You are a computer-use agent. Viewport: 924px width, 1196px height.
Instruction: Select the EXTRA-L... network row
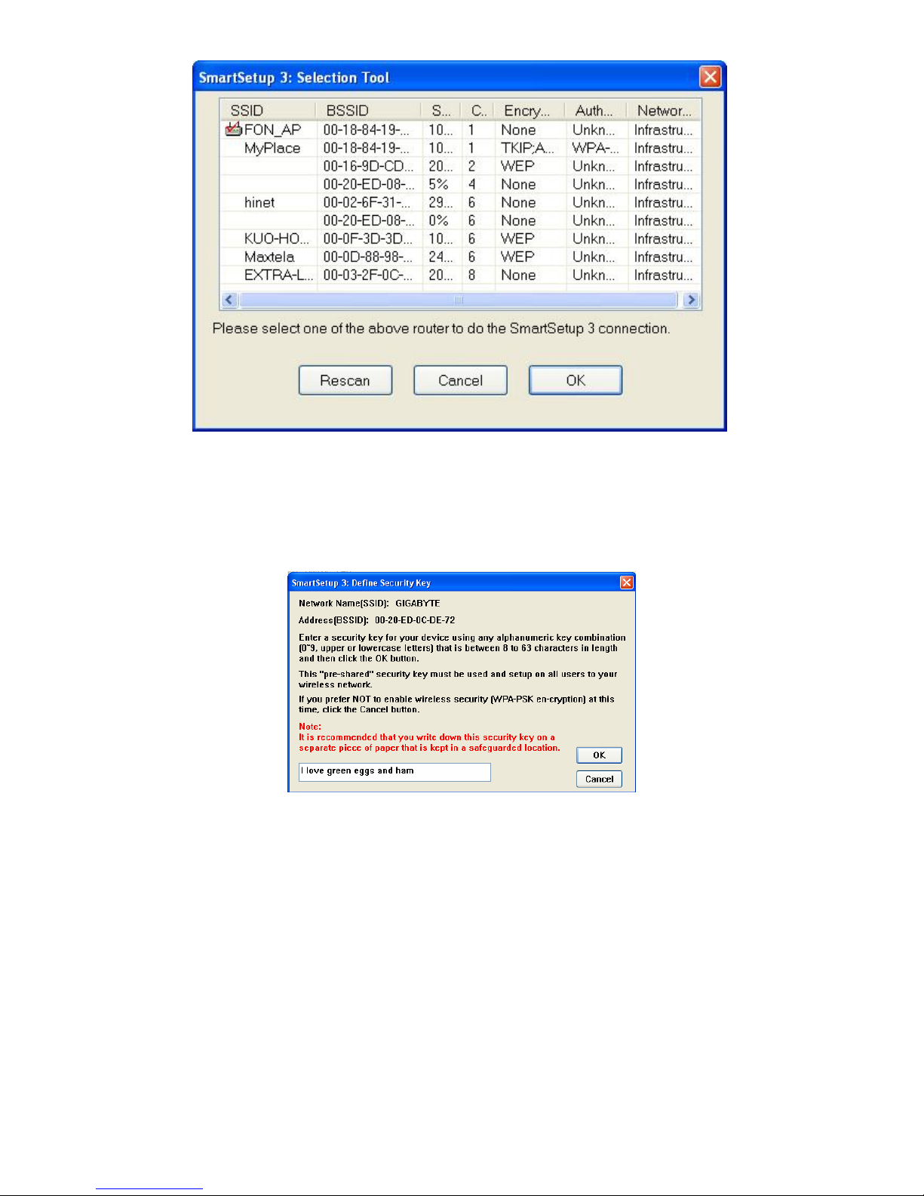coord(461,275)
